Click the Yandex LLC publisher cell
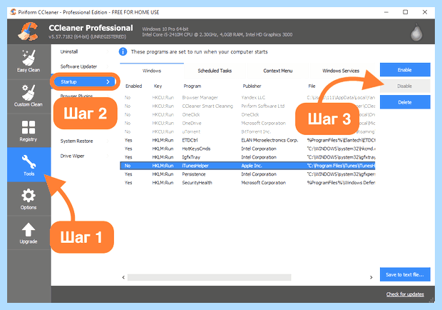The width and height of the screenshot is (442, 310). (253, 98)
